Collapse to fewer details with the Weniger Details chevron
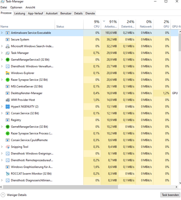This screenshot has width=181, height=200. click(3, 195)
